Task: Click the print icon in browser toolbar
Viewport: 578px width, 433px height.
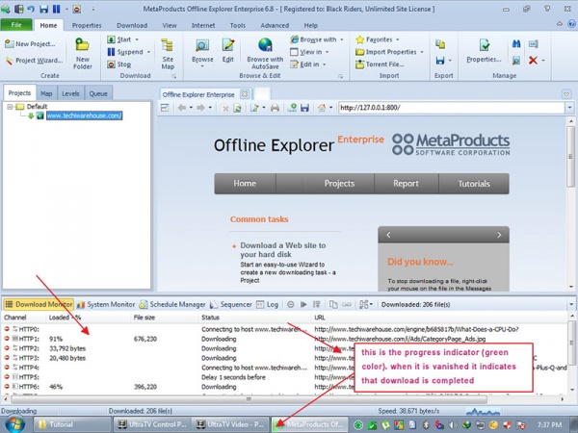Action: point(275,108)
